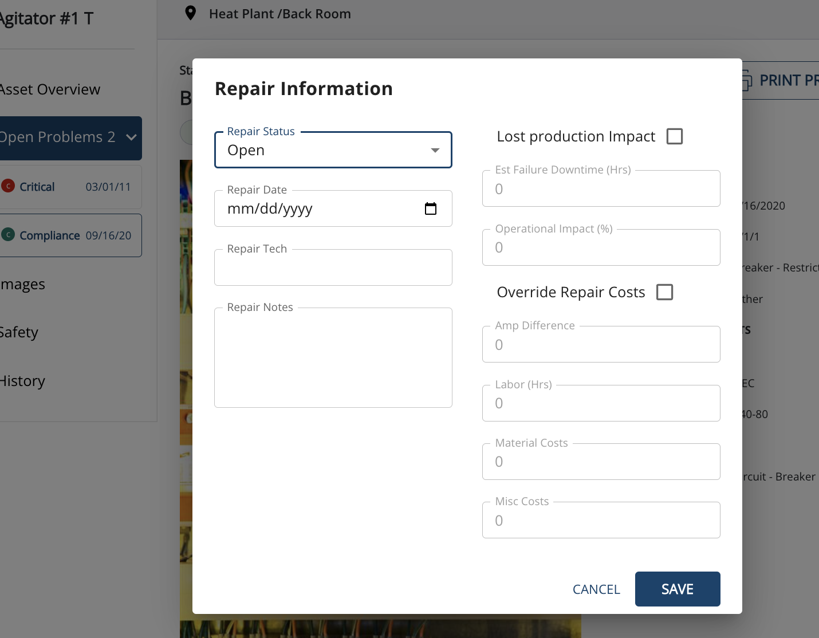
Task: Click the Labor (Hrs) input field
Action: [601, 404]
